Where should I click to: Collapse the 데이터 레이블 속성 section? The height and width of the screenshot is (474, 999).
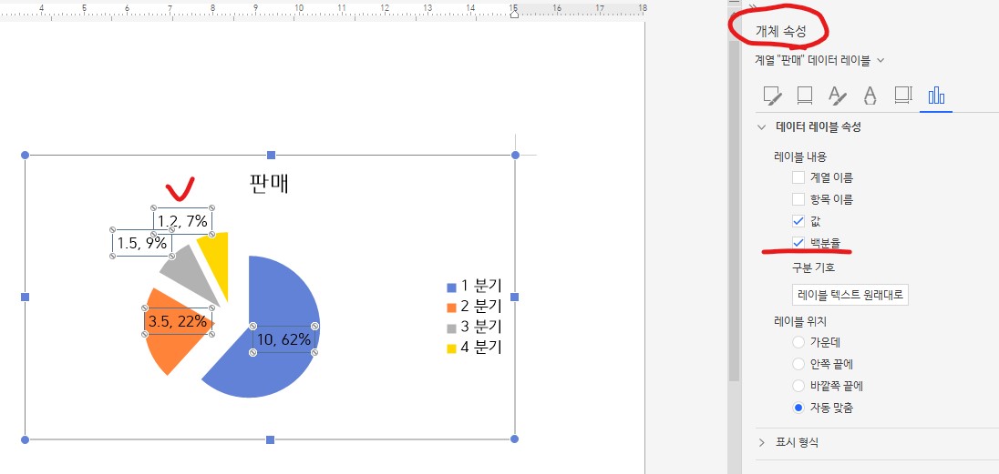pos(761,127)
